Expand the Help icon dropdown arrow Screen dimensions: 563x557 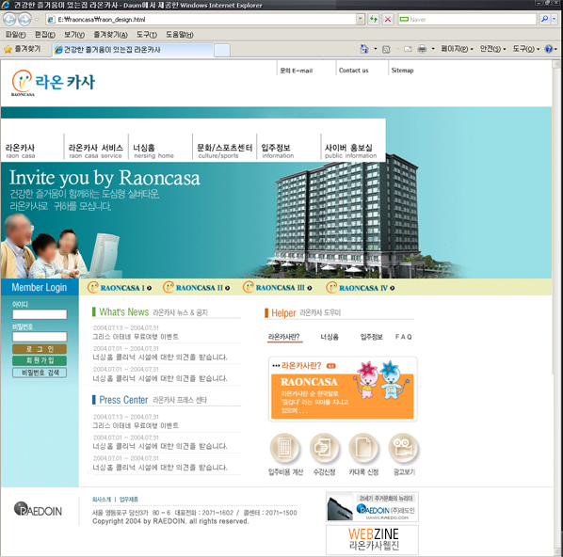pos(555,49)
